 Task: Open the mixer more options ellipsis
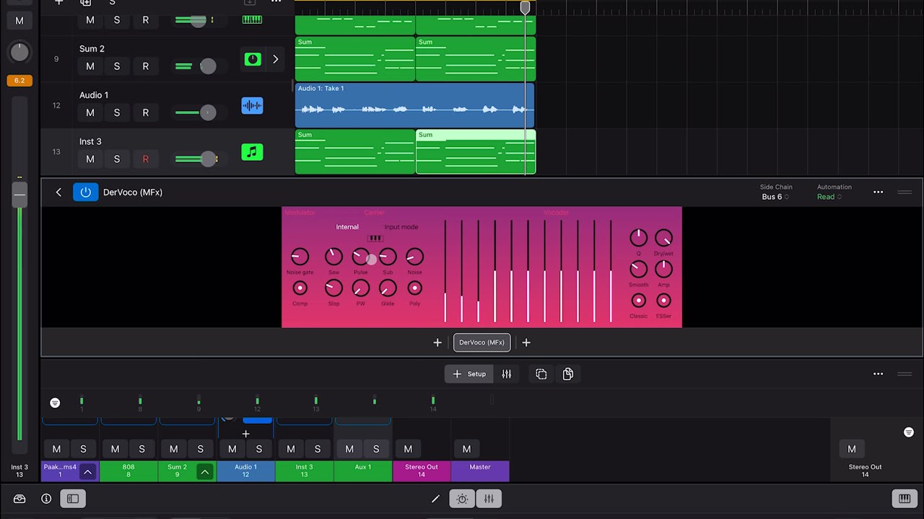tap(878, 374)
